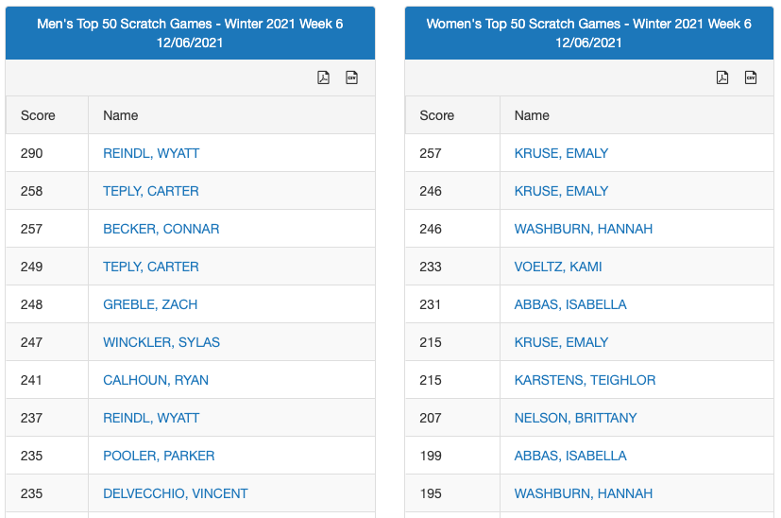Open REINDL, WYATT's 290 score entry
The height and width of the screenshot is (518, 781).
tap(151, 153)
